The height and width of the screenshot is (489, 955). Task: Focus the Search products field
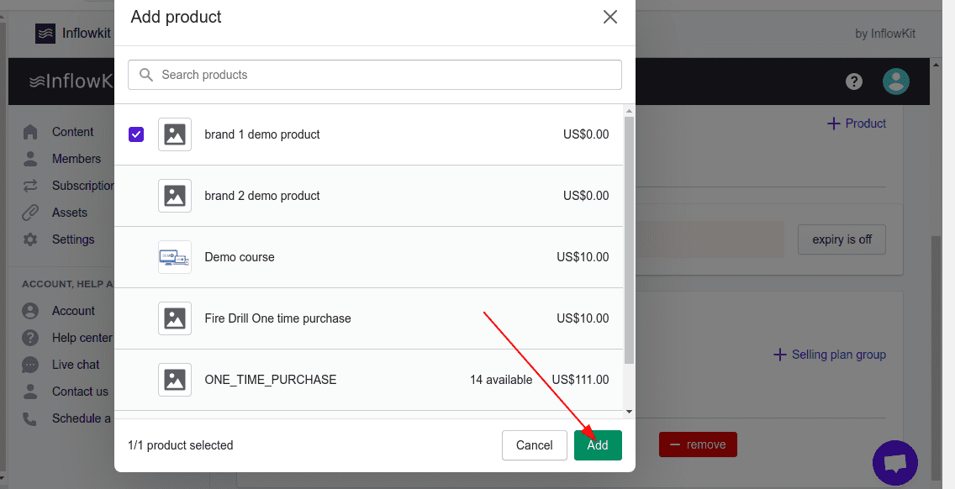pyautogui.click(x=375, y=75)
